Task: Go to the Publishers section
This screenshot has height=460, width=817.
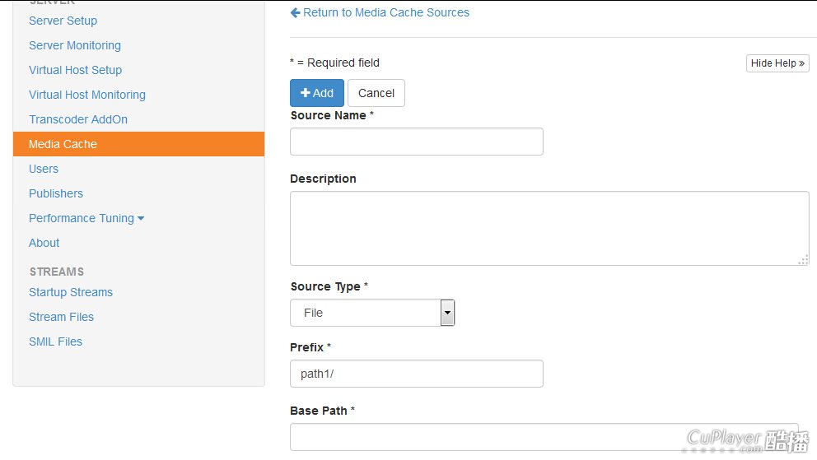Action: coord(56,193)
